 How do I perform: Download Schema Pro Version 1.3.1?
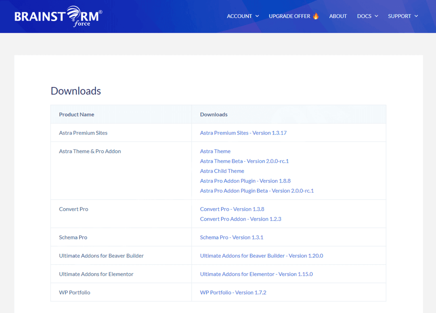point(231,237)
